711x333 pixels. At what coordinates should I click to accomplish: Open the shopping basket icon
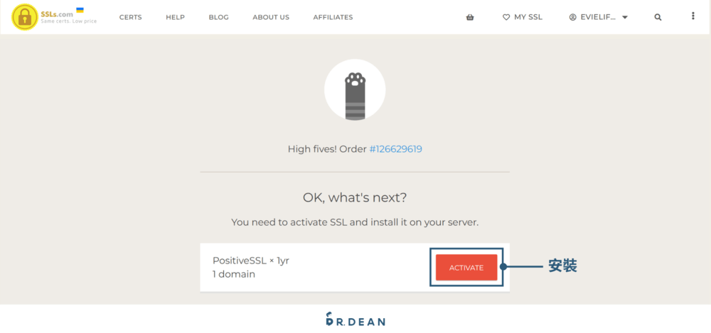coord(470,17)
